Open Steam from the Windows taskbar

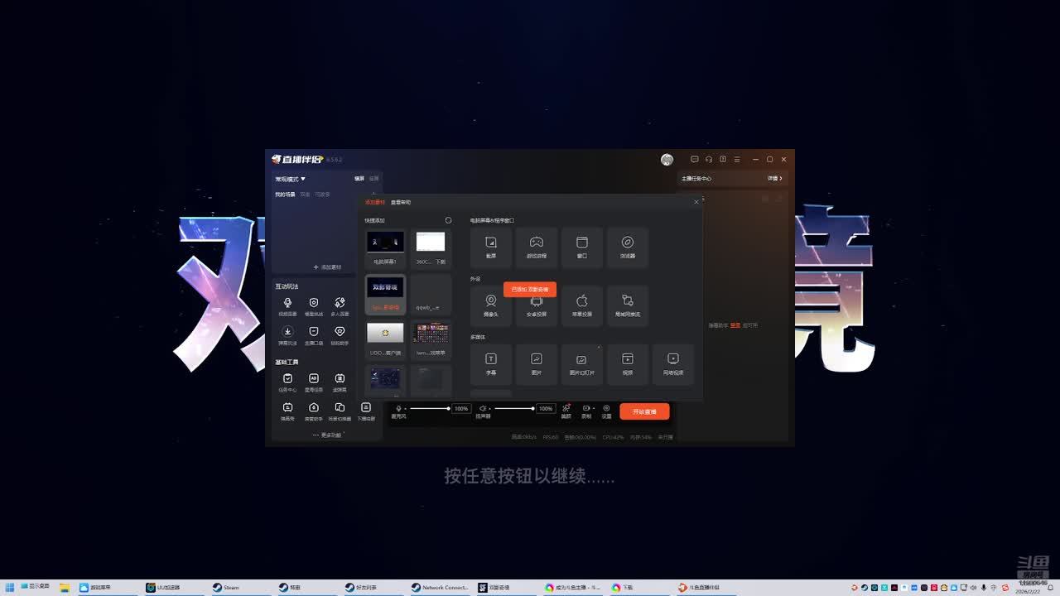[x=226, y=588]
